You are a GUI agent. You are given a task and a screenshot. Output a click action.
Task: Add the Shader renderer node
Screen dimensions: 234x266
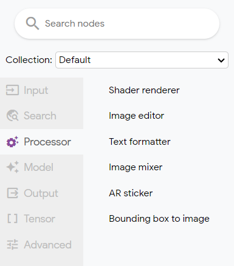(x=144, y=90)
